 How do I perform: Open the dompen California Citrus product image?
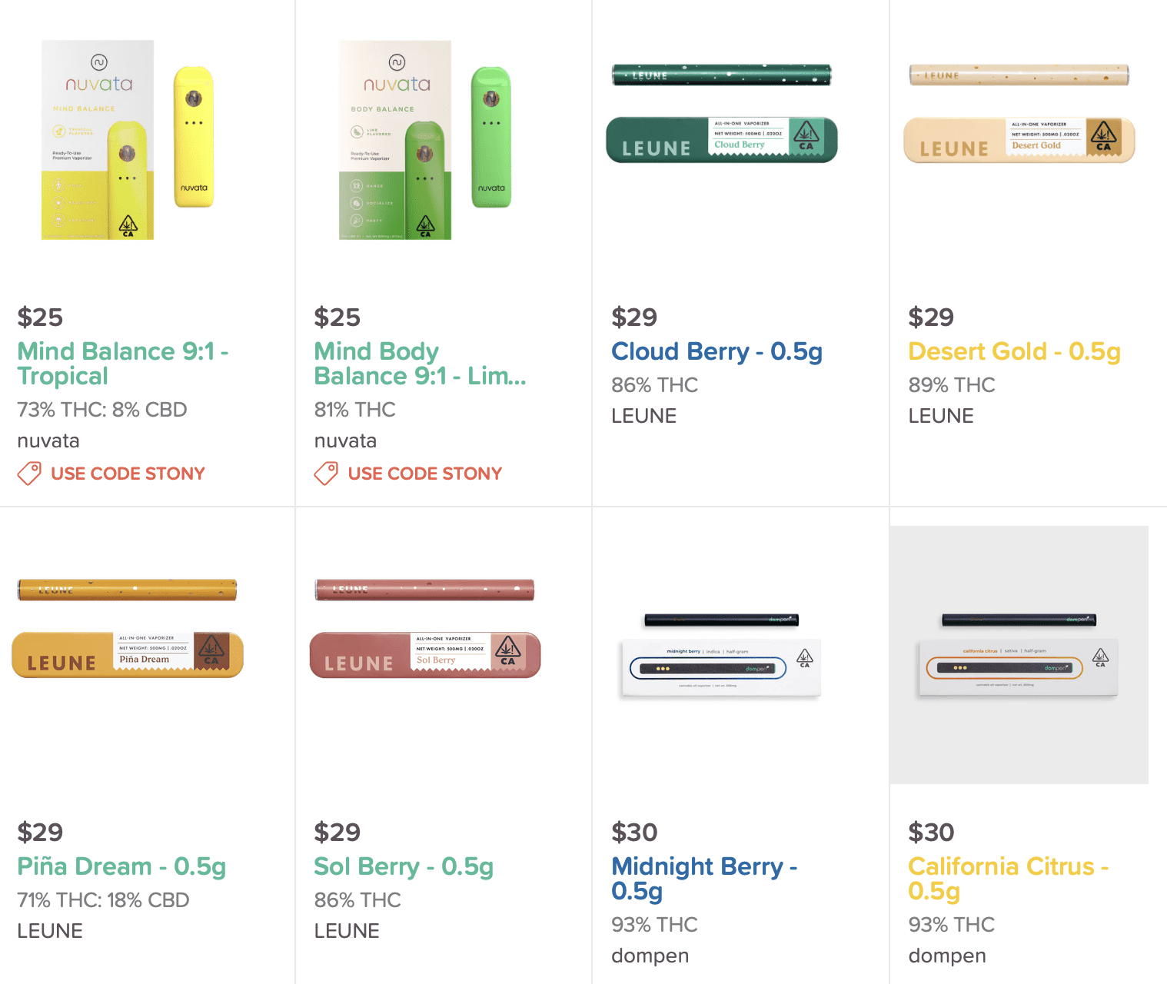1019,655
